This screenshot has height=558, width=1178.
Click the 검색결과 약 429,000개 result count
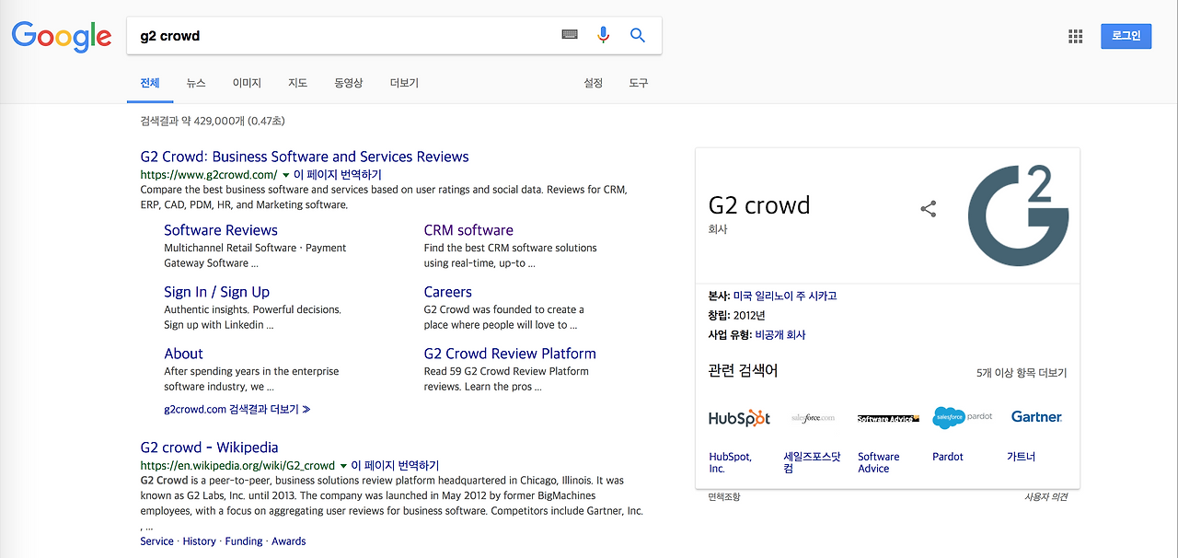click(213, 121)
